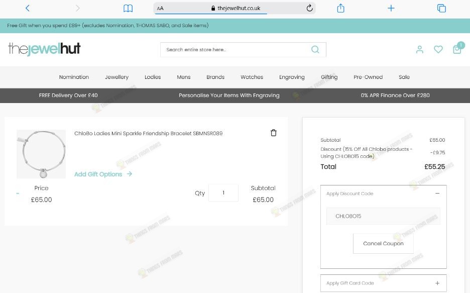Click the Qty quantity input box
Image resolution: width=470 pixels, height=293 pixels.
tap(223, 193)
